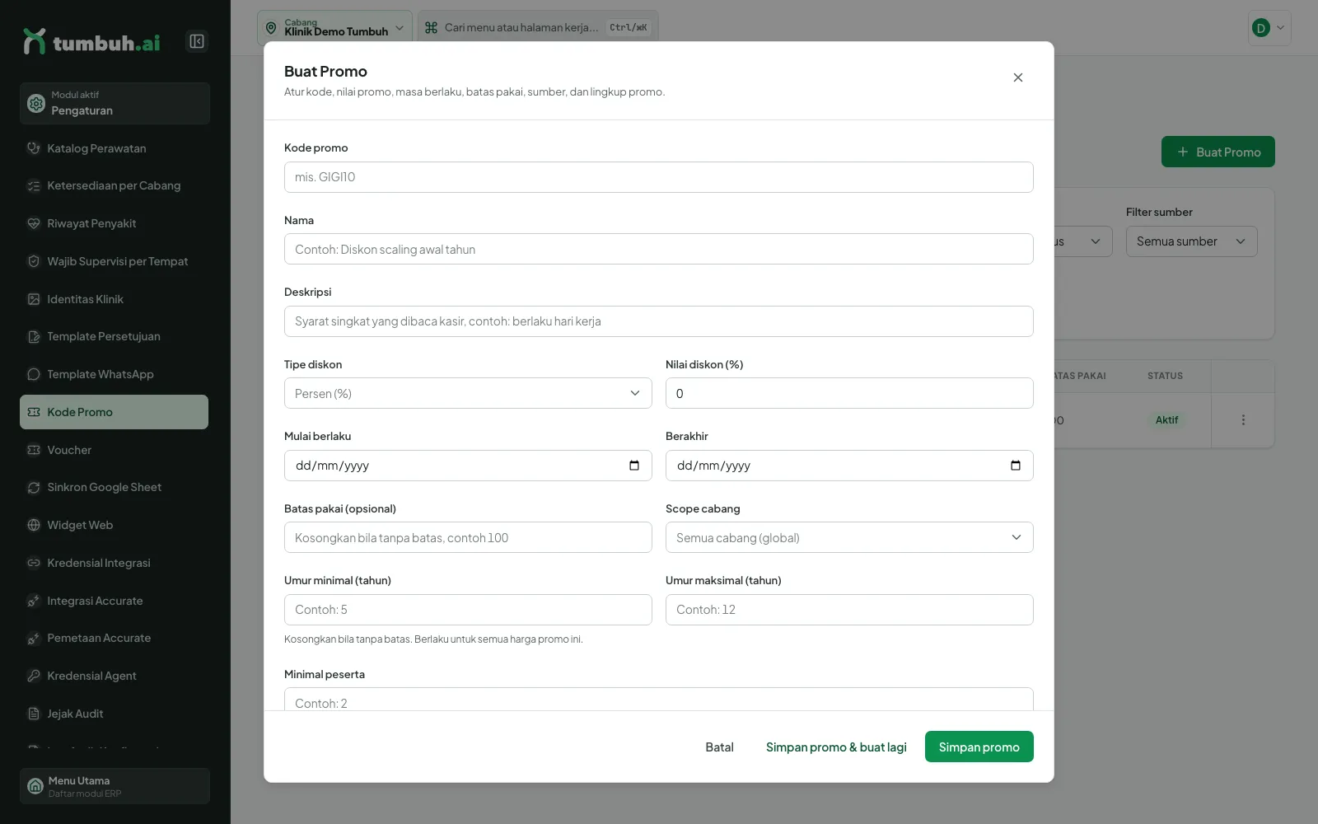Screen dimensions: 1318x824
Task: Open row actions three-dot menu
Action: 1243,420
